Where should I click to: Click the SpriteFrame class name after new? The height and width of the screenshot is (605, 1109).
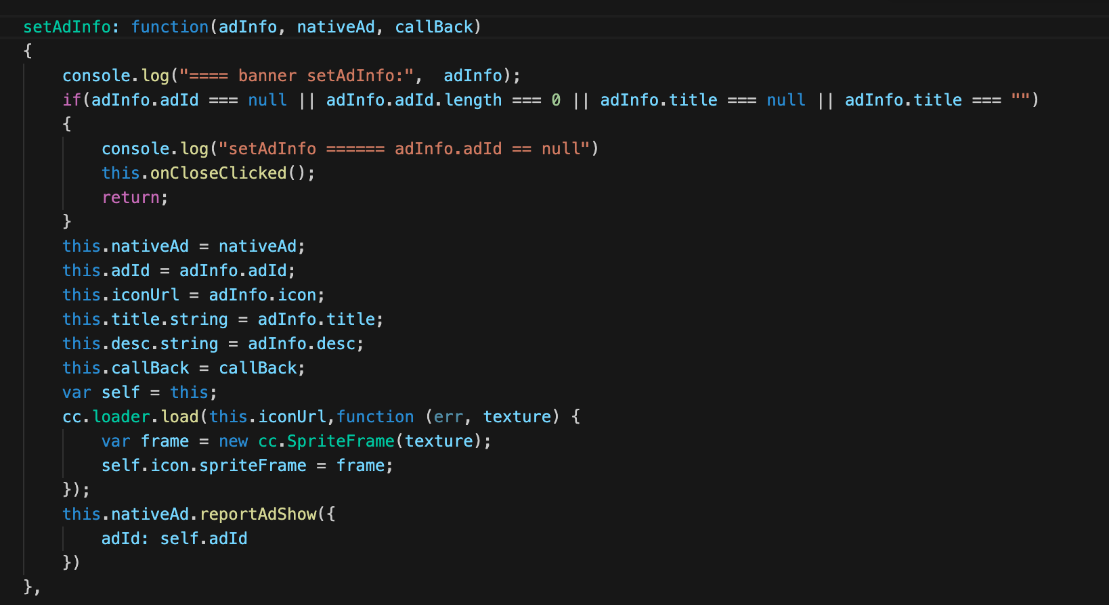click(341, 441)
